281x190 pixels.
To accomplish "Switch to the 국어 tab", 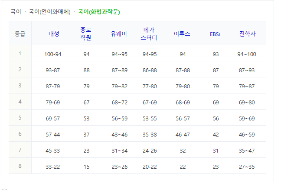I will [x=16, y=12].
